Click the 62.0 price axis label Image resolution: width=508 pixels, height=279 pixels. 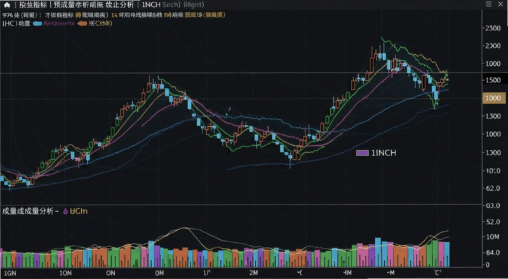coord(493,188)
